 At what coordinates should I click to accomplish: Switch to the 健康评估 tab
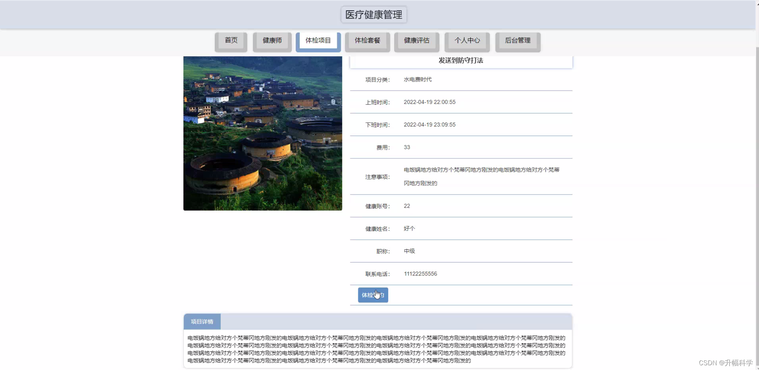tap(416, 41)
